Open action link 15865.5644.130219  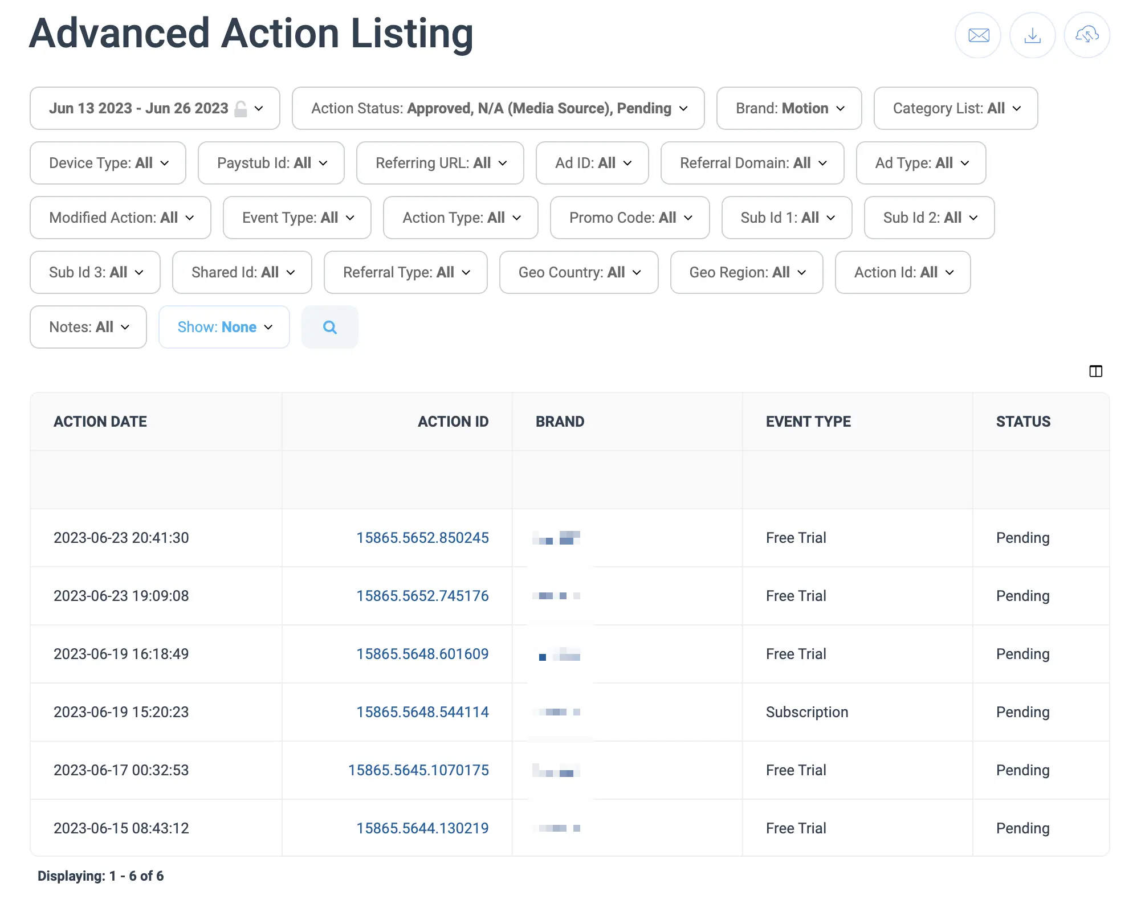(x=422, y=828)
